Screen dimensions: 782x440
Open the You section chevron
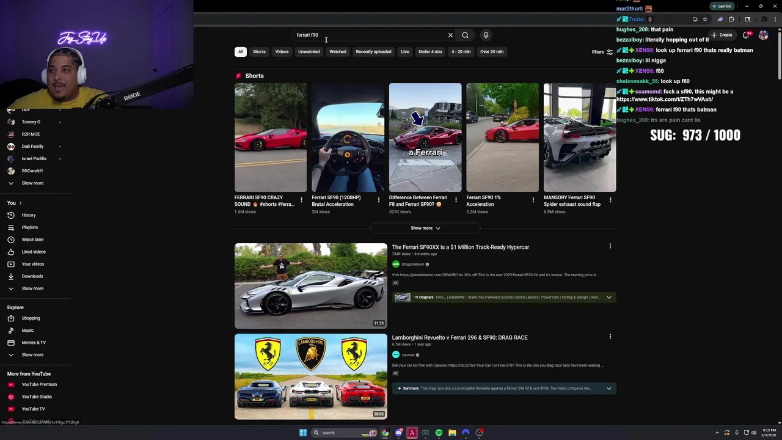click(20, 203)
